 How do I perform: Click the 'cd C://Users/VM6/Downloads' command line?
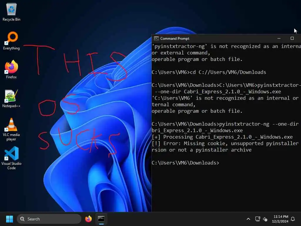click(209, 72)
